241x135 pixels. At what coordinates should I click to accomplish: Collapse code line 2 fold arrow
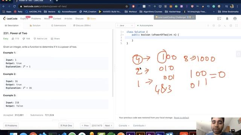point(123,35)
